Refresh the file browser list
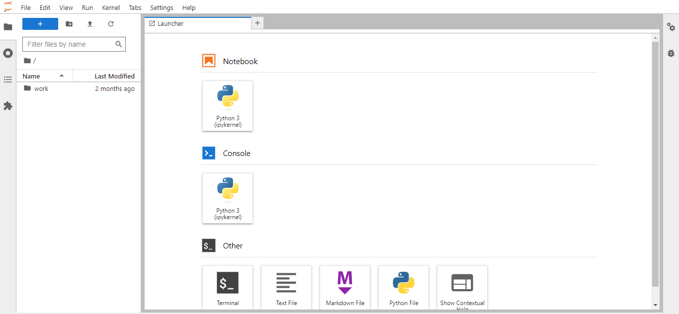Screen dimensions: 679x314 click(111, 24)
